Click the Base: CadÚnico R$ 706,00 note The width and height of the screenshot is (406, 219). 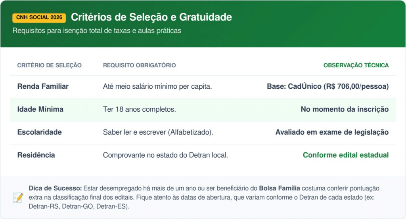[x=328, y=86]
